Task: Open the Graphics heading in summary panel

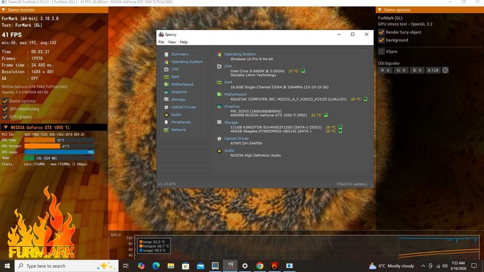Action: [x=232, y=106]
